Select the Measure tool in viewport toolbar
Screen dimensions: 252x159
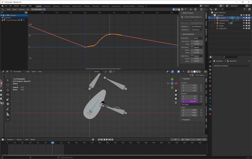[x=8, y=114]
